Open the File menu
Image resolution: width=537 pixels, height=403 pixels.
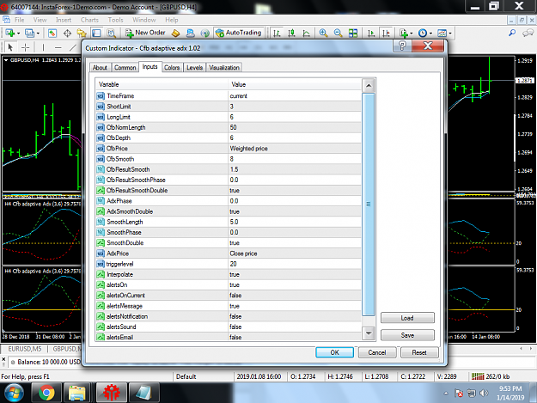(x=19, y=20)
